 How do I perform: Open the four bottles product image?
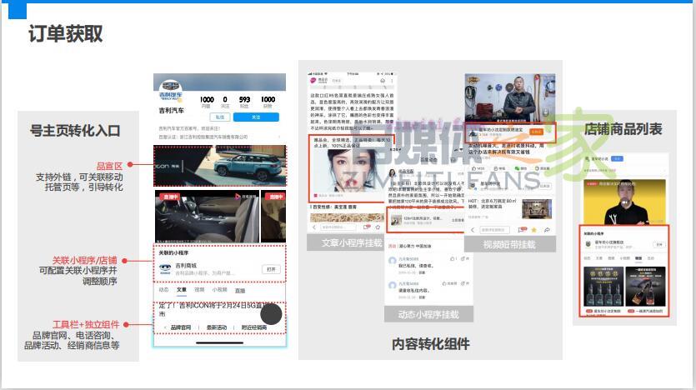603,287
